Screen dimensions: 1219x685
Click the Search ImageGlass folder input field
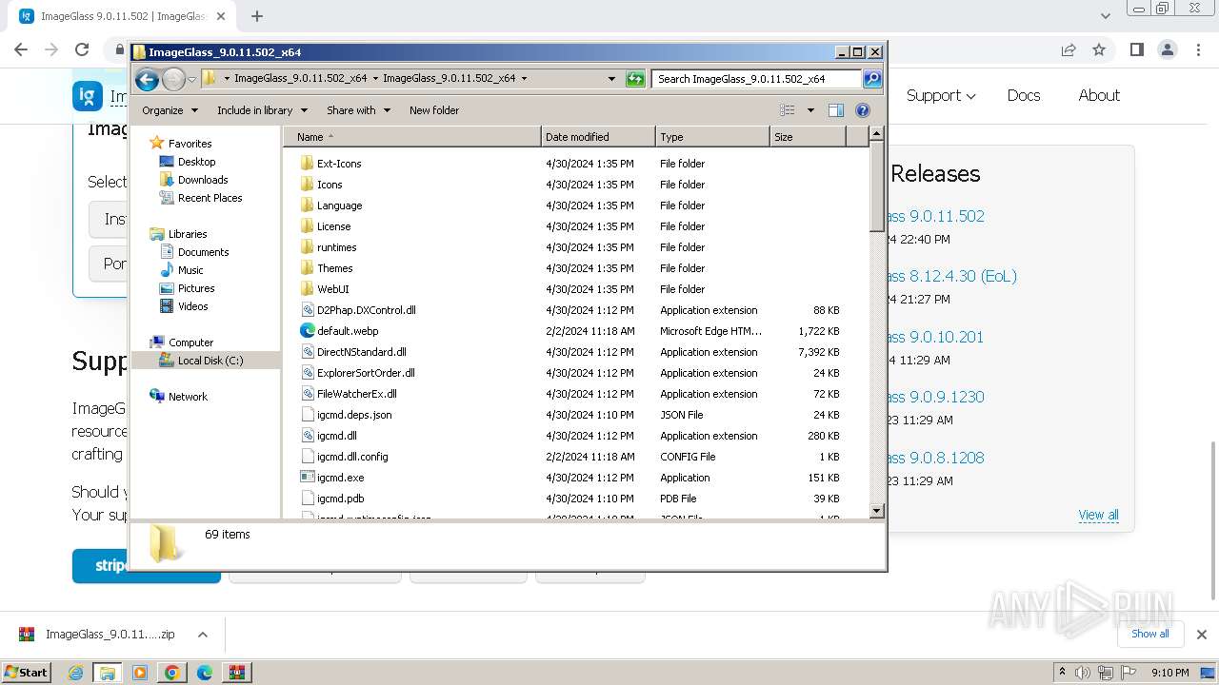point(756,79)
